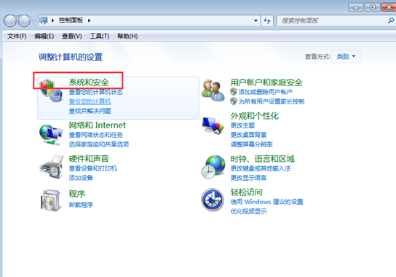The width and height of the screenshot is (396, 277).
Task: Click 更改键盘或其他输入法 link
Action: (261, 168)
